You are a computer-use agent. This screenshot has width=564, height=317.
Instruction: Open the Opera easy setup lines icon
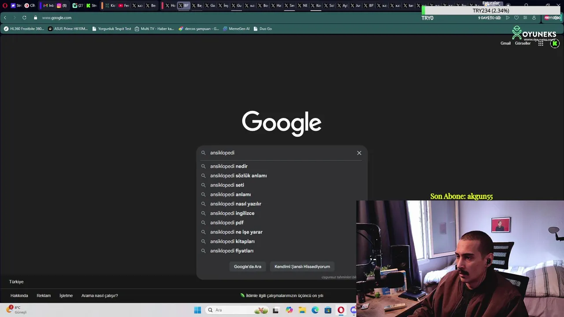point(525,18)
